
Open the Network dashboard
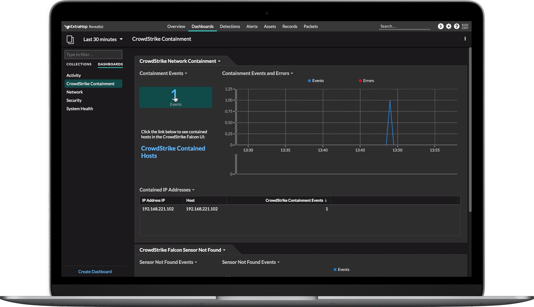(x=74, y=92)
